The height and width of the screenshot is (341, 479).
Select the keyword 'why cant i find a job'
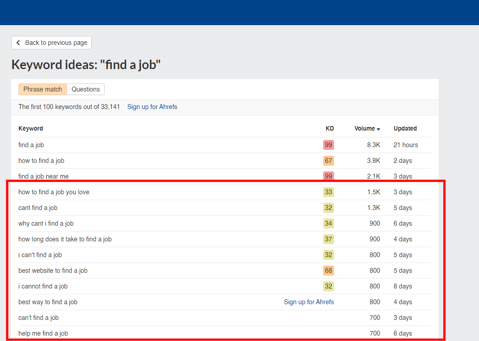point(46,223)
